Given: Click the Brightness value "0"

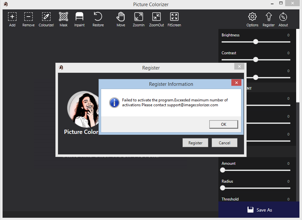Looking at the screenshot, I should click(x=288, y=35).
